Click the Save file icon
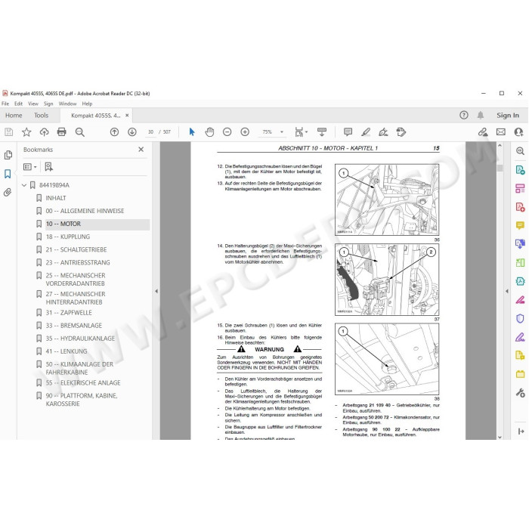529x529 pixels. pyautogui.click(x=9, y=132)
